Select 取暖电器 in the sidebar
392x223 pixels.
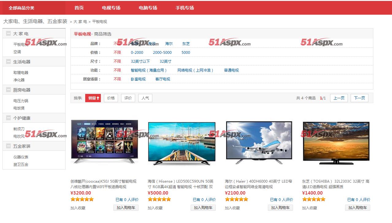coord(21,73)
